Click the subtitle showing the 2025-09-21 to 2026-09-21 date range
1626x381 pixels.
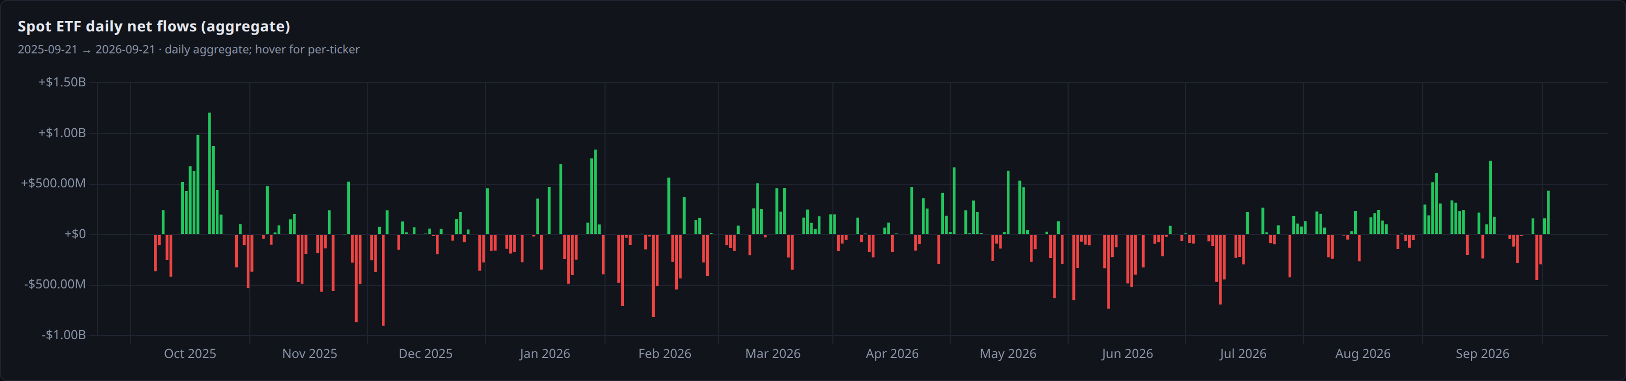click(189, 49)
